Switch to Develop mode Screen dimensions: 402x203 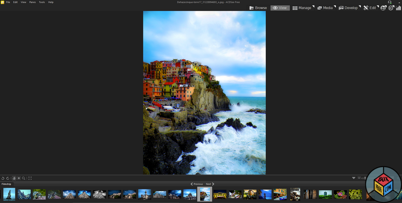coord(348,8)
